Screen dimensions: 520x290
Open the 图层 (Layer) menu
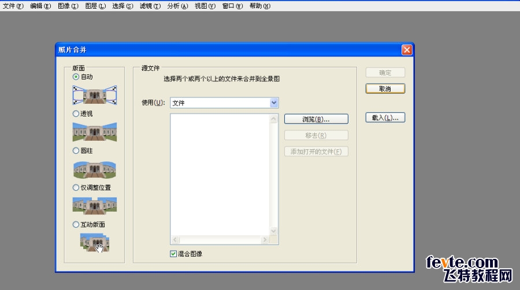[x=95, y=6]
